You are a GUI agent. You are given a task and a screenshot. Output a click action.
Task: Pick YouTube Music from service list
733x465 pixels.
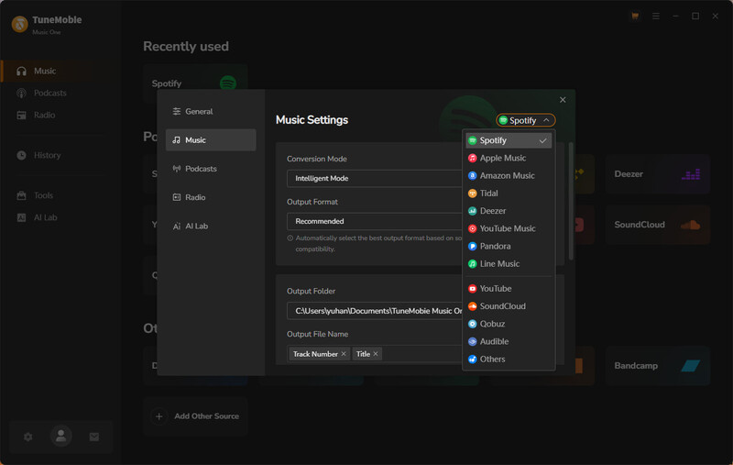tap(508, 228)
